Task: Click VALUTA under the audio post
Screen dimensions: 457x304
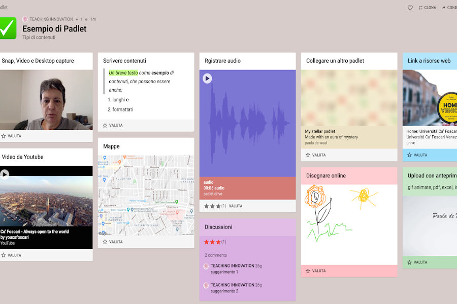Action: click(x=236, y=206)
